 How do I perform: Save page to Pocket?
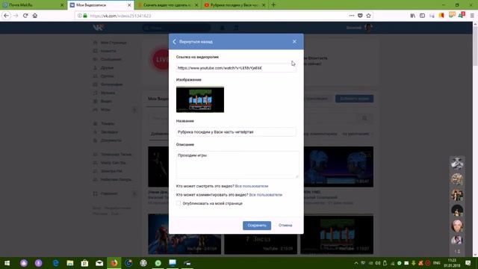tap(360, 16)
